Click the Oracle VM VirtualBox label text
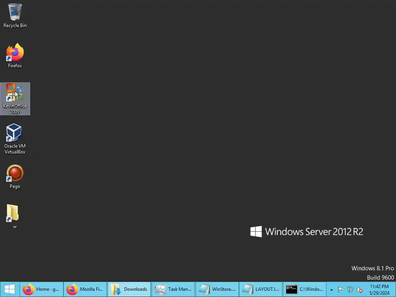 click(x=15, y=149)
